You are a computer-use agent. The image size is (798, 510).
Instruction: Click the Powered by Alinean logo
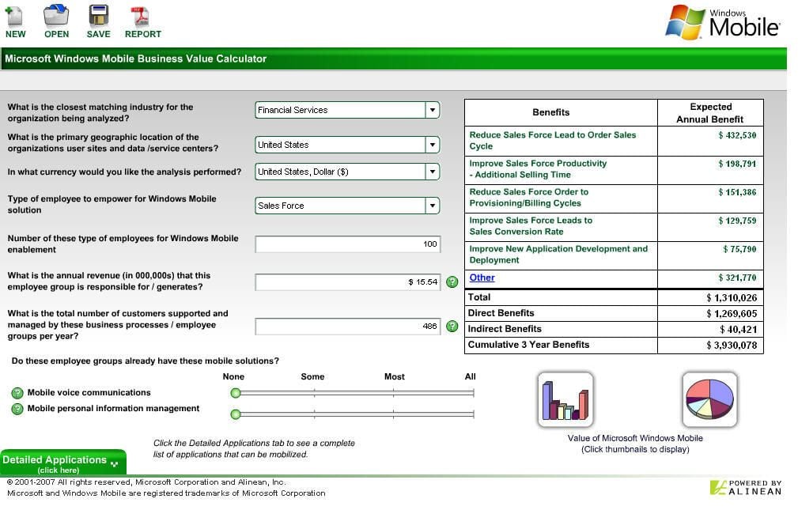tap(746, 487)
